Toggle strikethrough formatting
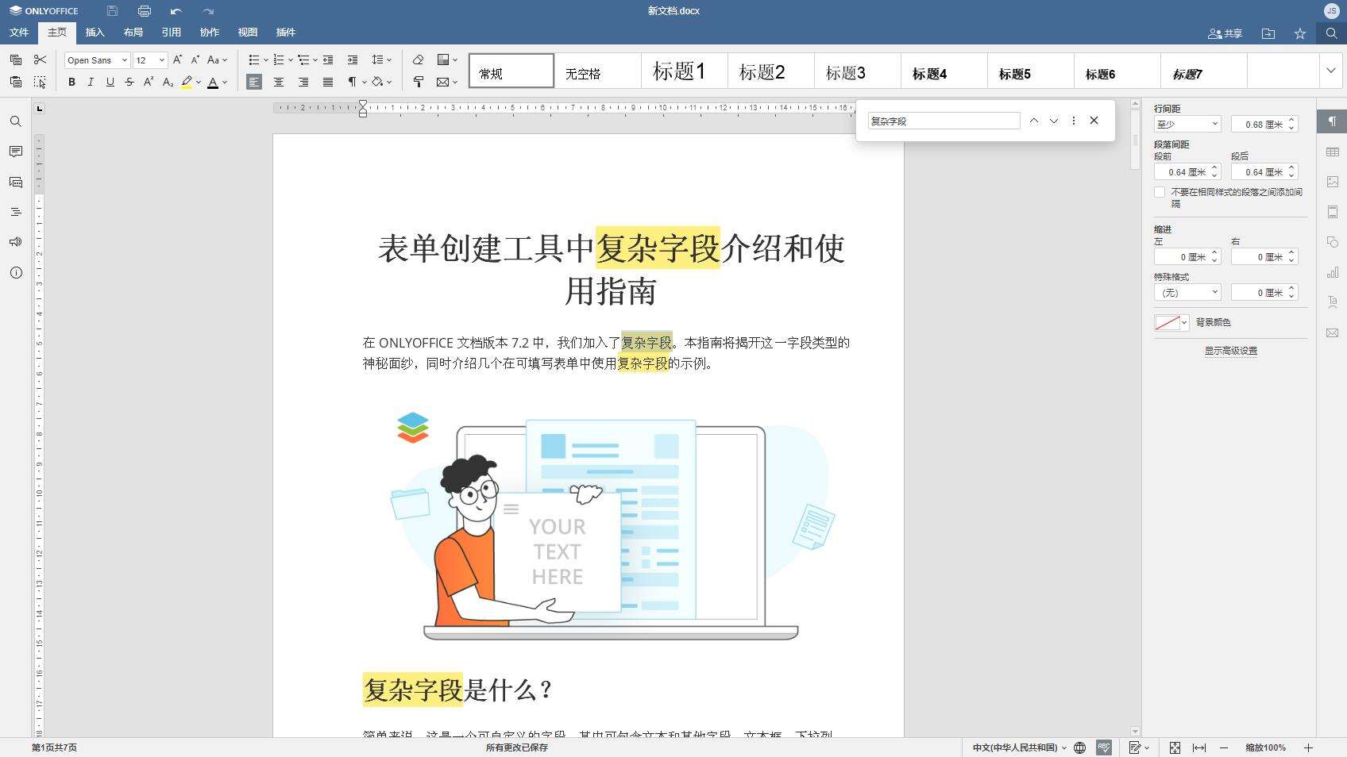The height and width of the screenshot is (757, 1347). [129, 82]
